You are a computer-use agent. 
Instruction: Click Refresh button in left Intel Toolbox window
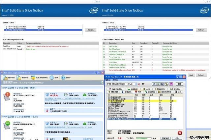[91, 30]
